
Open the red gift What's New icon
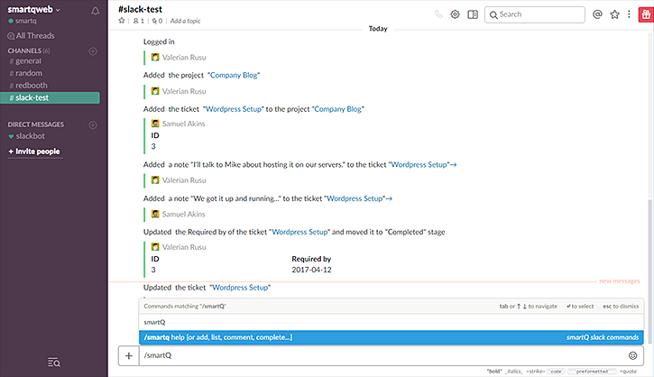(646, 14)
